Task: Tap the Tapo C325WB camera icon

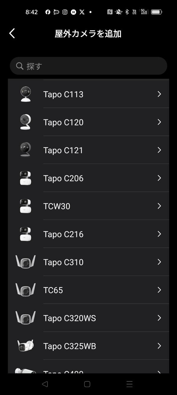Action: (x=26, y=346)
